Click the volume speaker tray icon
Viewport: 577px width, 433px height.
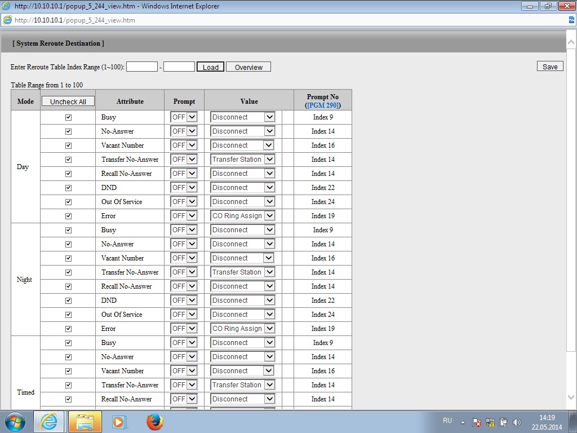point(516,422)
